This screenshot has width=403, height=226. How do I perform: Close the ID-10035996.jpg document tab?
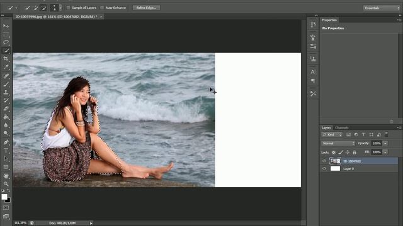[x=101, y=17]
